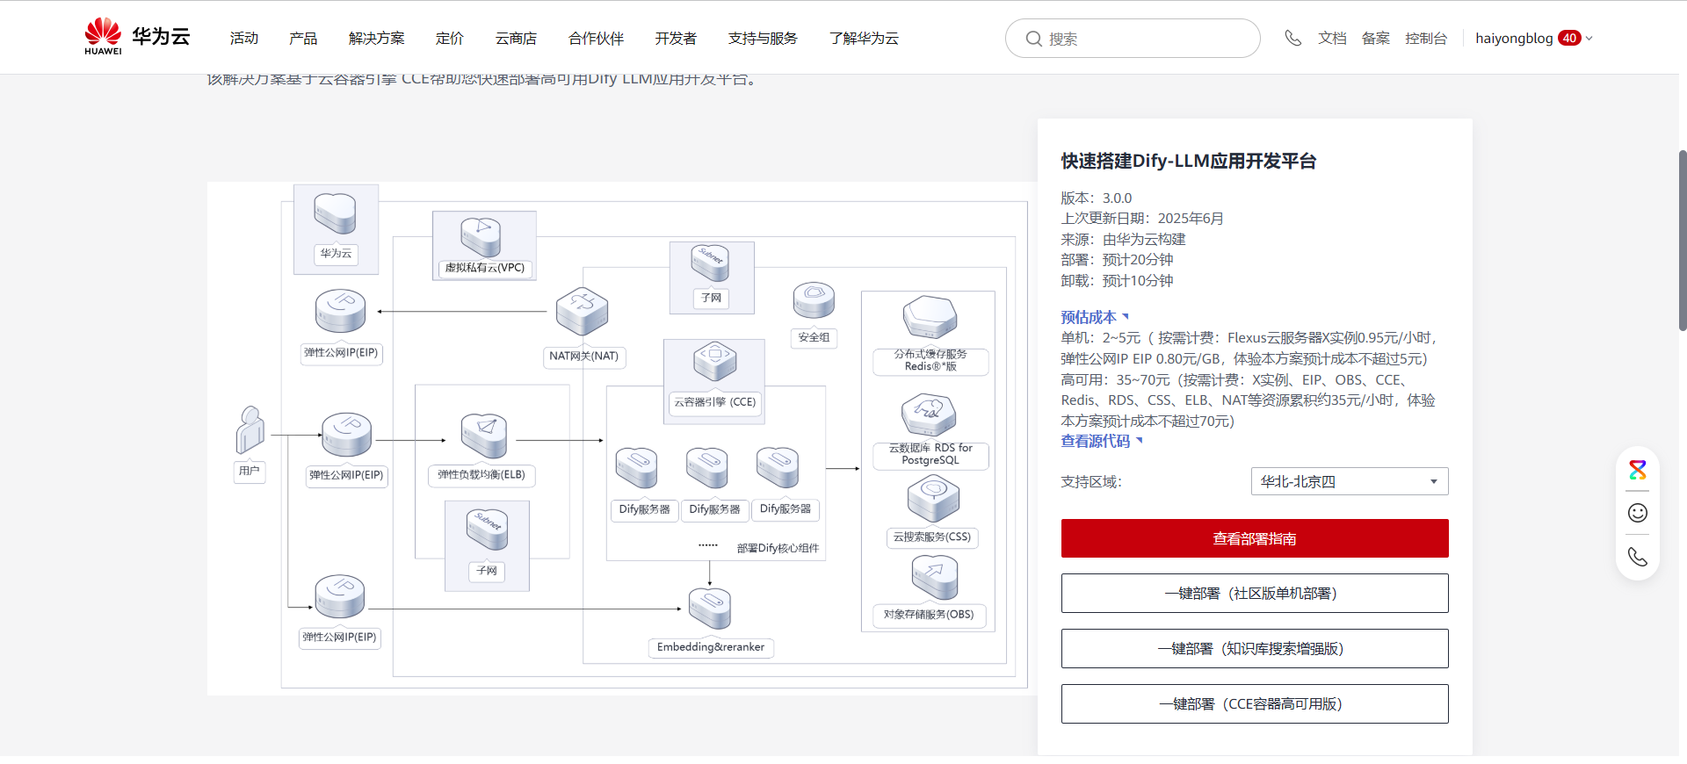Click the 版本: 3.0.0 text
Viewport: 1687px width, 764px height.
coord(1097,198)
